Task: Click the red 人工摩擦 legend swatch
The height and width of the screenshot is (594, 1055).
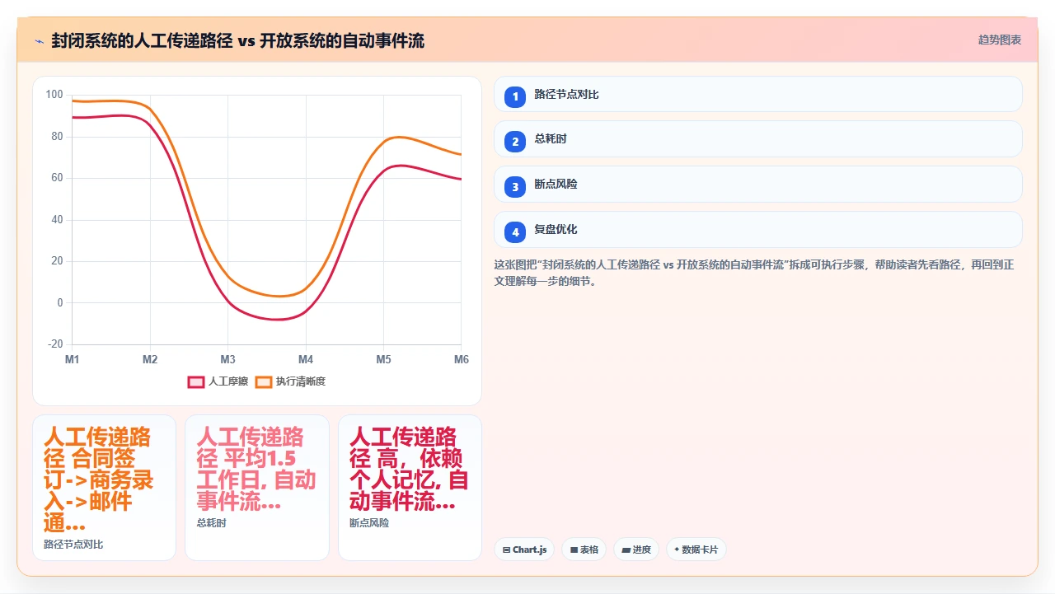Action: click(196, 381)
